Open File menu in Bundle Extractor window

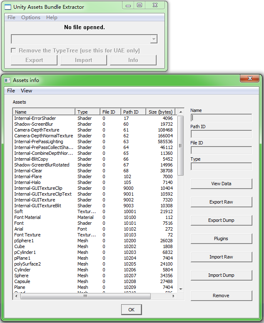point(11,17)
